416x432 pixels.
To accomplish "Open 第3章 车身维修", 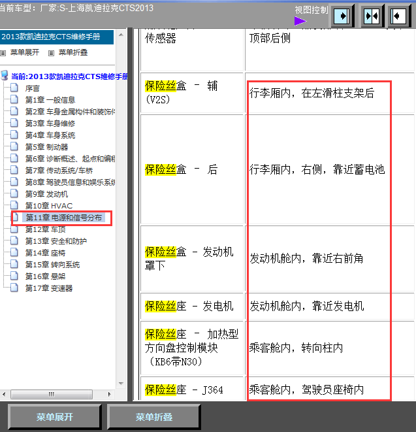I will (50, 124).
